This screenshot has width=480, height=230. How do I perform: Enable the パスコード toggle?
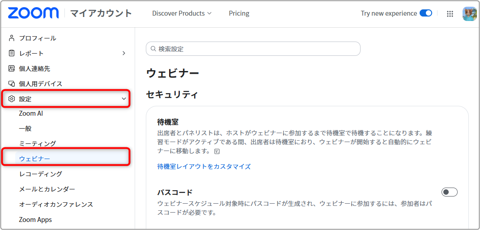pyautogui.click(x=450, y=192)
